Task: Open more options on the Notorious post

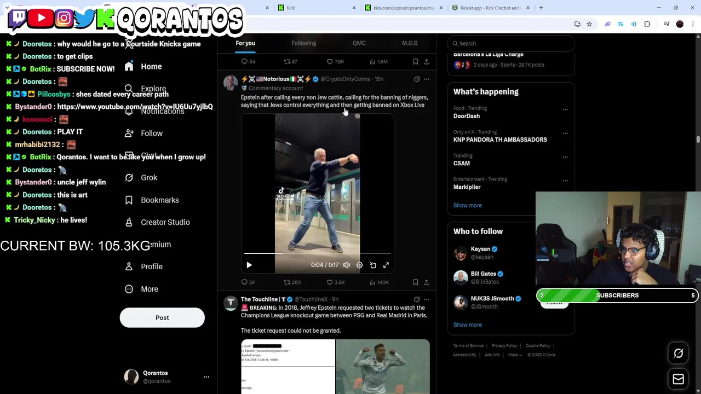Action: pos(427,79)
